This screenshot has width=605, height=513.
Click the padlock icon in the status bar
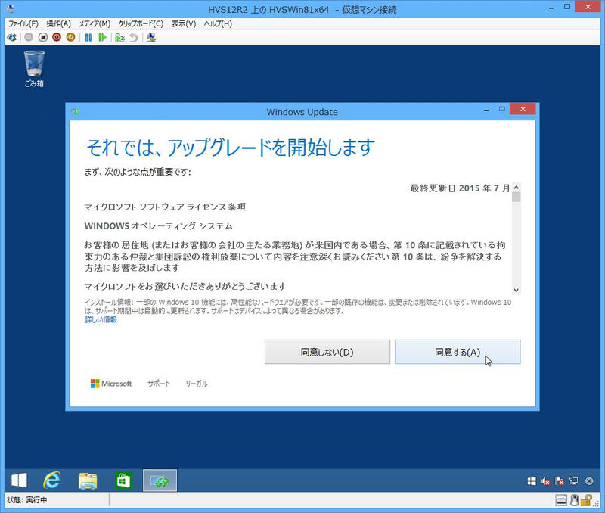tap(586, 500)
